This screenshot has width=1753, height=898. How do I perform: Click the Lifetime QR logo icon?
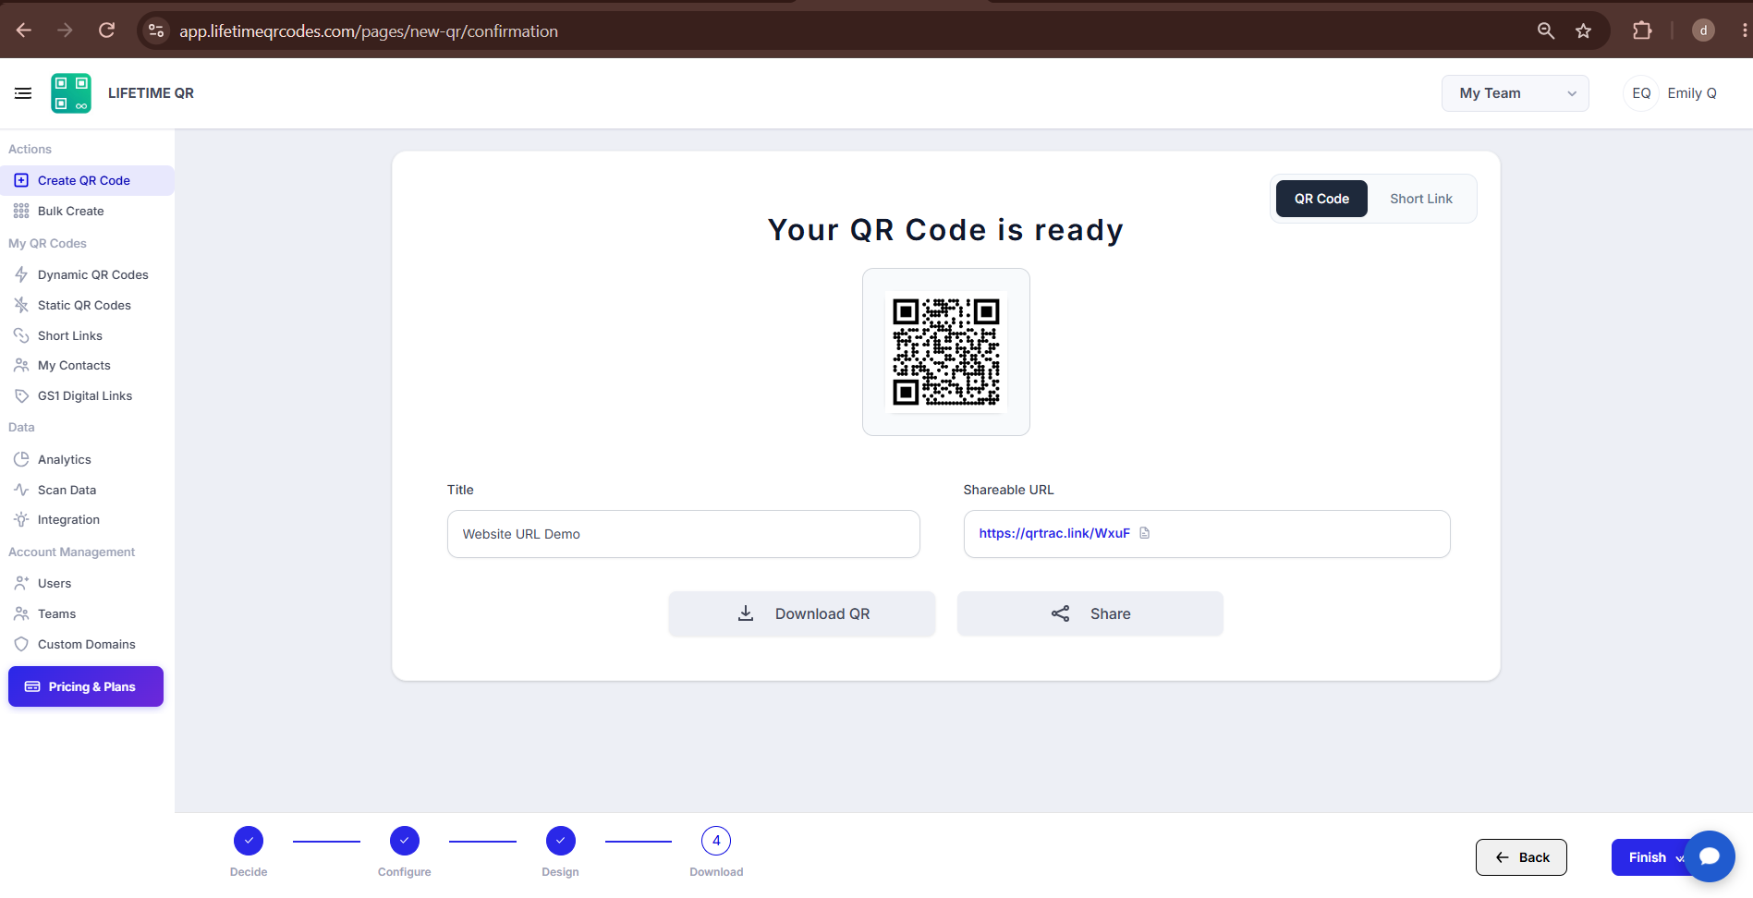coord(71,93)
